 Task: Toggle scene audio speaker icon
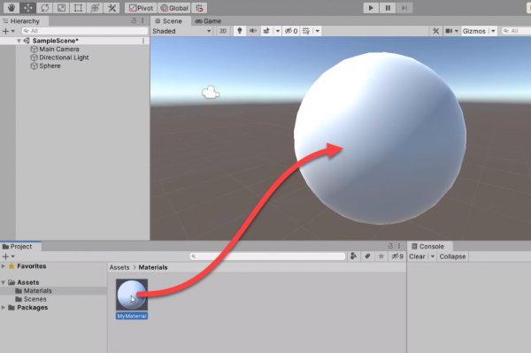coord(253,31)
